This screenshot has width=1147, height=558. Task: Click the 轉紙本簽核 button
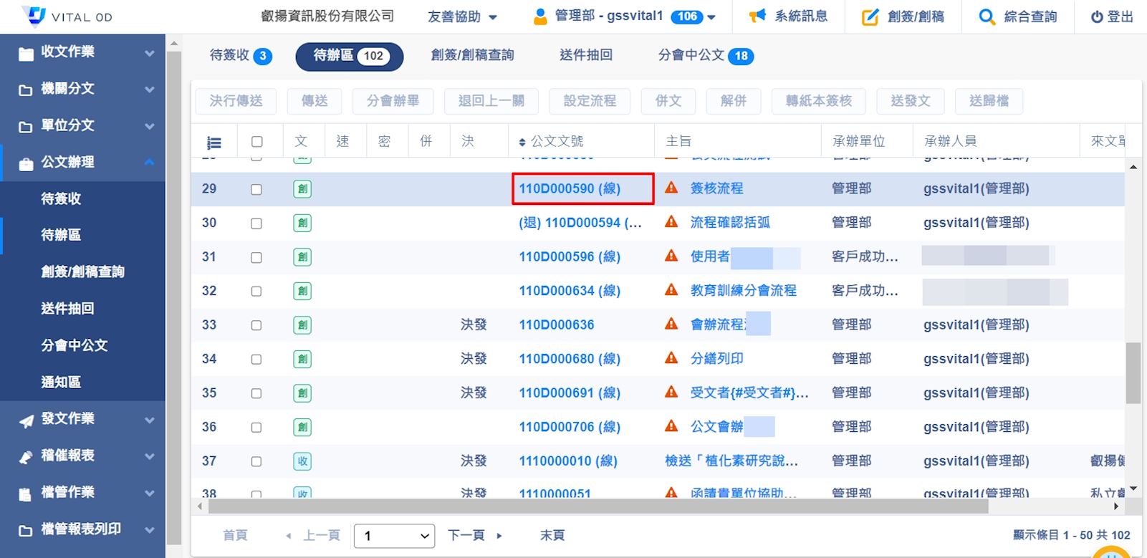pos(818,101)
